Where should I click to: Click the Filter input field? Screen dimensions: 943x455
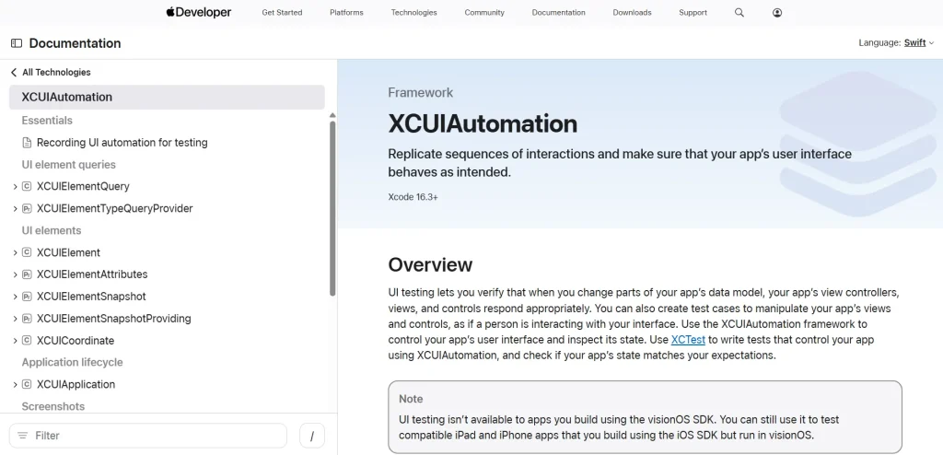(148, 436)
